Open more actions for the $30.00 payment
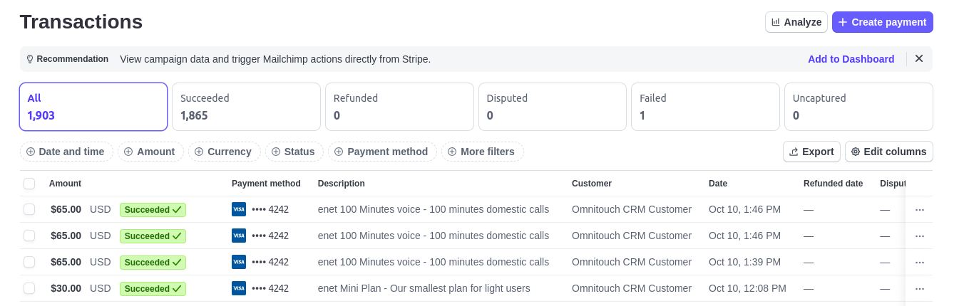964x306 pixels. point(919,288)
